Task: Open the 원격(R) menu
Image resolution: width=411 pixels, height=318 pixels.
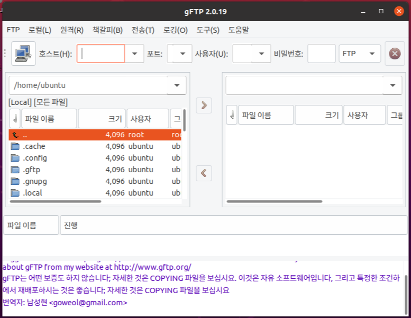Action: 71,30
